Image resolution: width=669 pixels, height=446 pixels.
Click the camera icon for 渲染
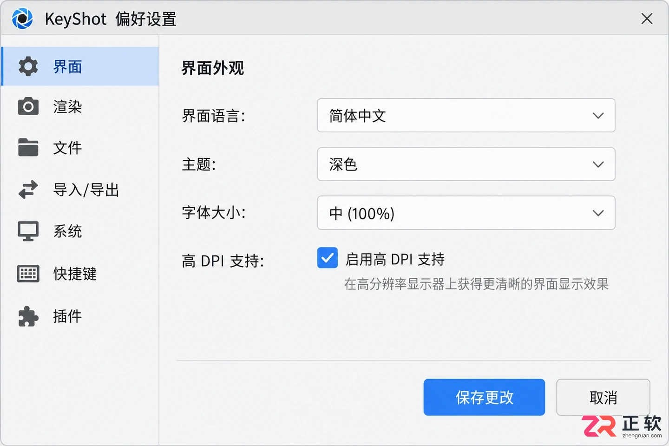pyautogui.click(x=28, y=106)
